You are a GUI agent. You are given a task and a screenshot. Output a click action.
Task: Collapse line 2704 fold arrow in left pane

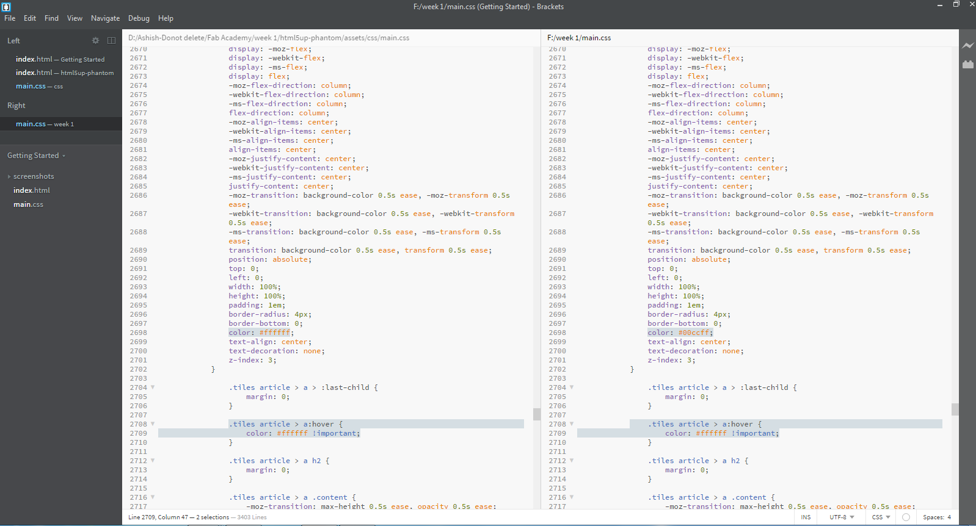coord(153,387)
